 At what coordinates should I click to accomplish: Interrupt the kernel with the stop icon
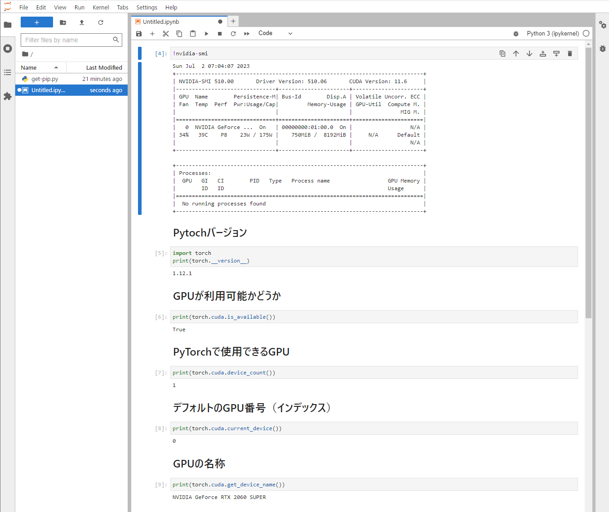[x=220, y=34]
